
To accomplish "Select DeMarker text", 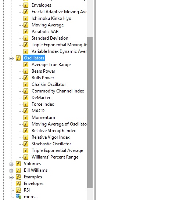I will tap(41, 98).
